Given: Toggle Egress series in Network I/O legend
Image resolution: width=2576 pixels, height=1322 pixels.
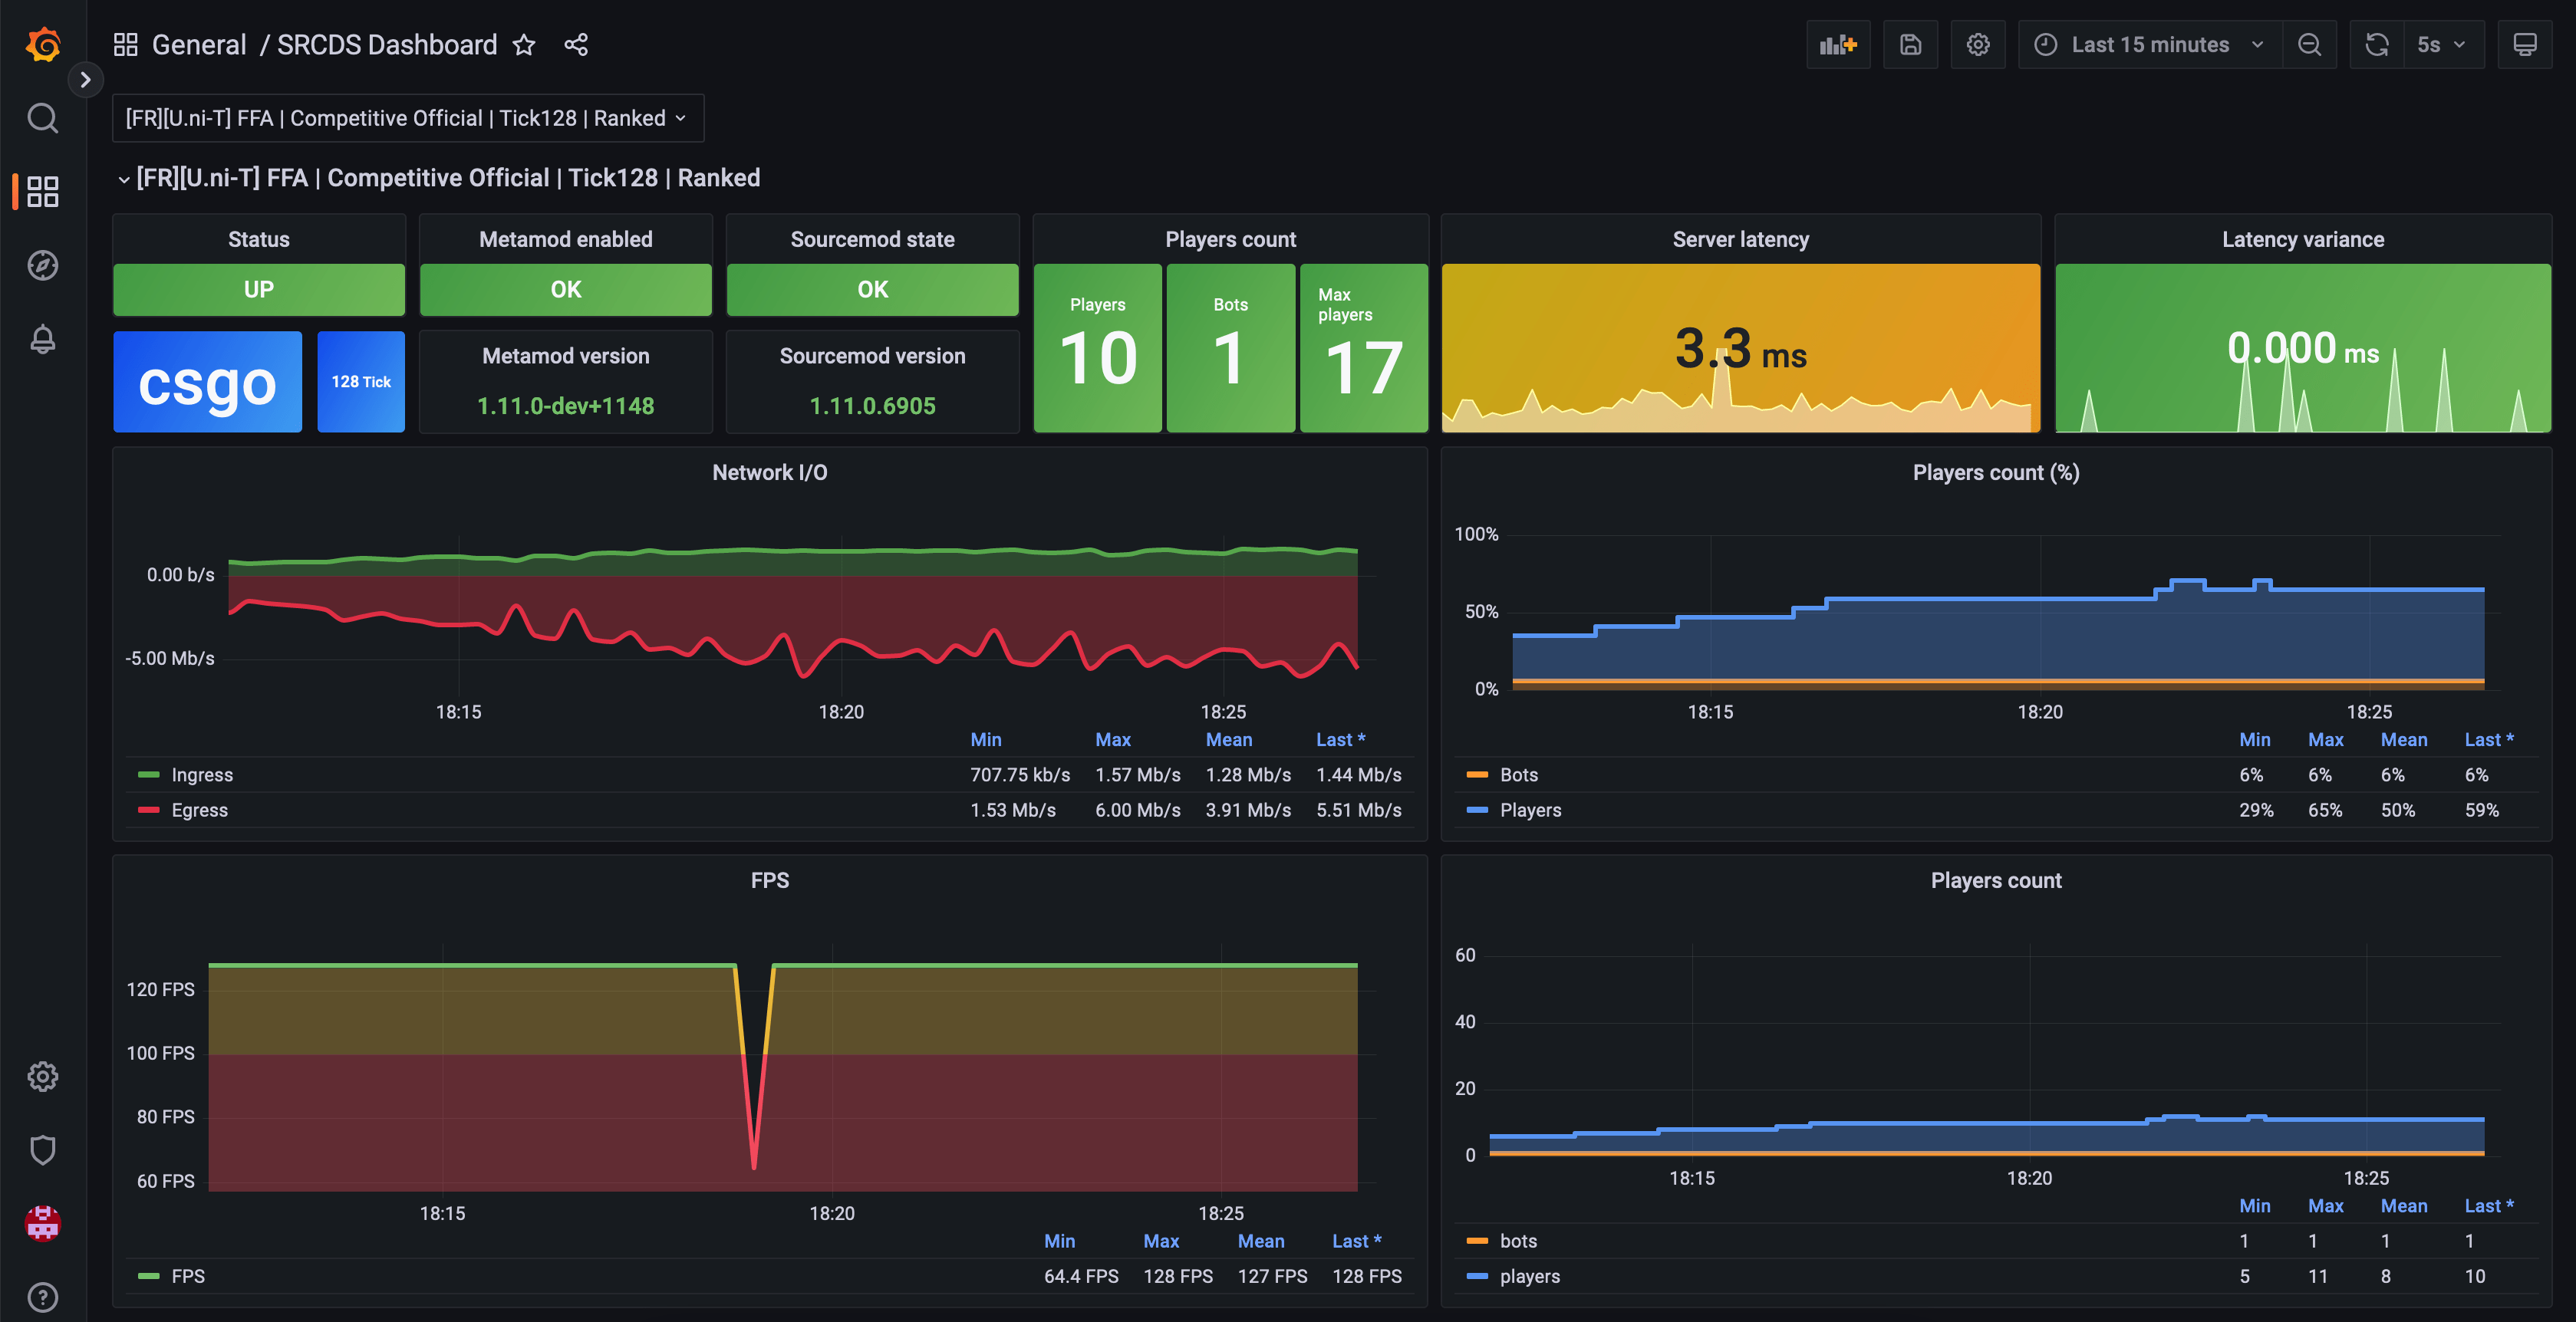Looking at the screenshot, I should (x=199, y=811).
